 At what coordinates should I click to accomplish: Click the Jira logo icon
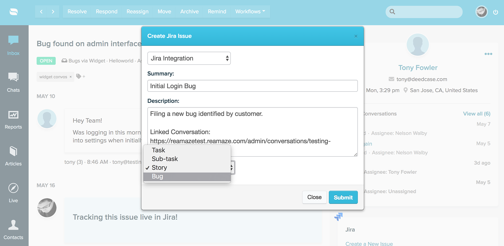339,216
